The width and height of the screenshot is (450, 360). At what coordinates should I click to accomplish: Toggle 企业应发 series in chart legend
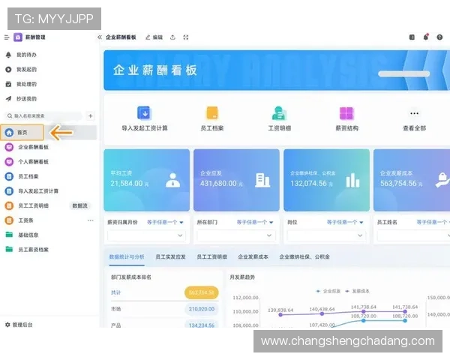(328, 291)
